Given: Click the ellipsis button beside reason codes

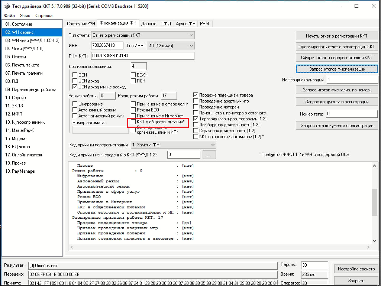Looking at the screenshot, I should 209,155.
